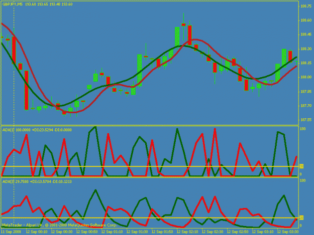Image resolution: width=314 pixels, height=235 pixels.
Task: Select the 188.15 price axis label
Action: point(306,63)
